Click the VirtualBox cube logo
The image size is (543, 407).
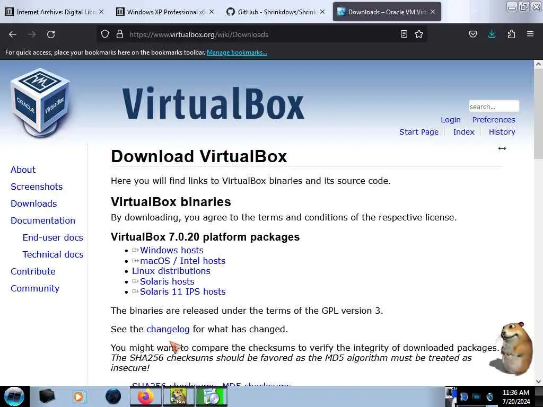[x=41, y=102]
